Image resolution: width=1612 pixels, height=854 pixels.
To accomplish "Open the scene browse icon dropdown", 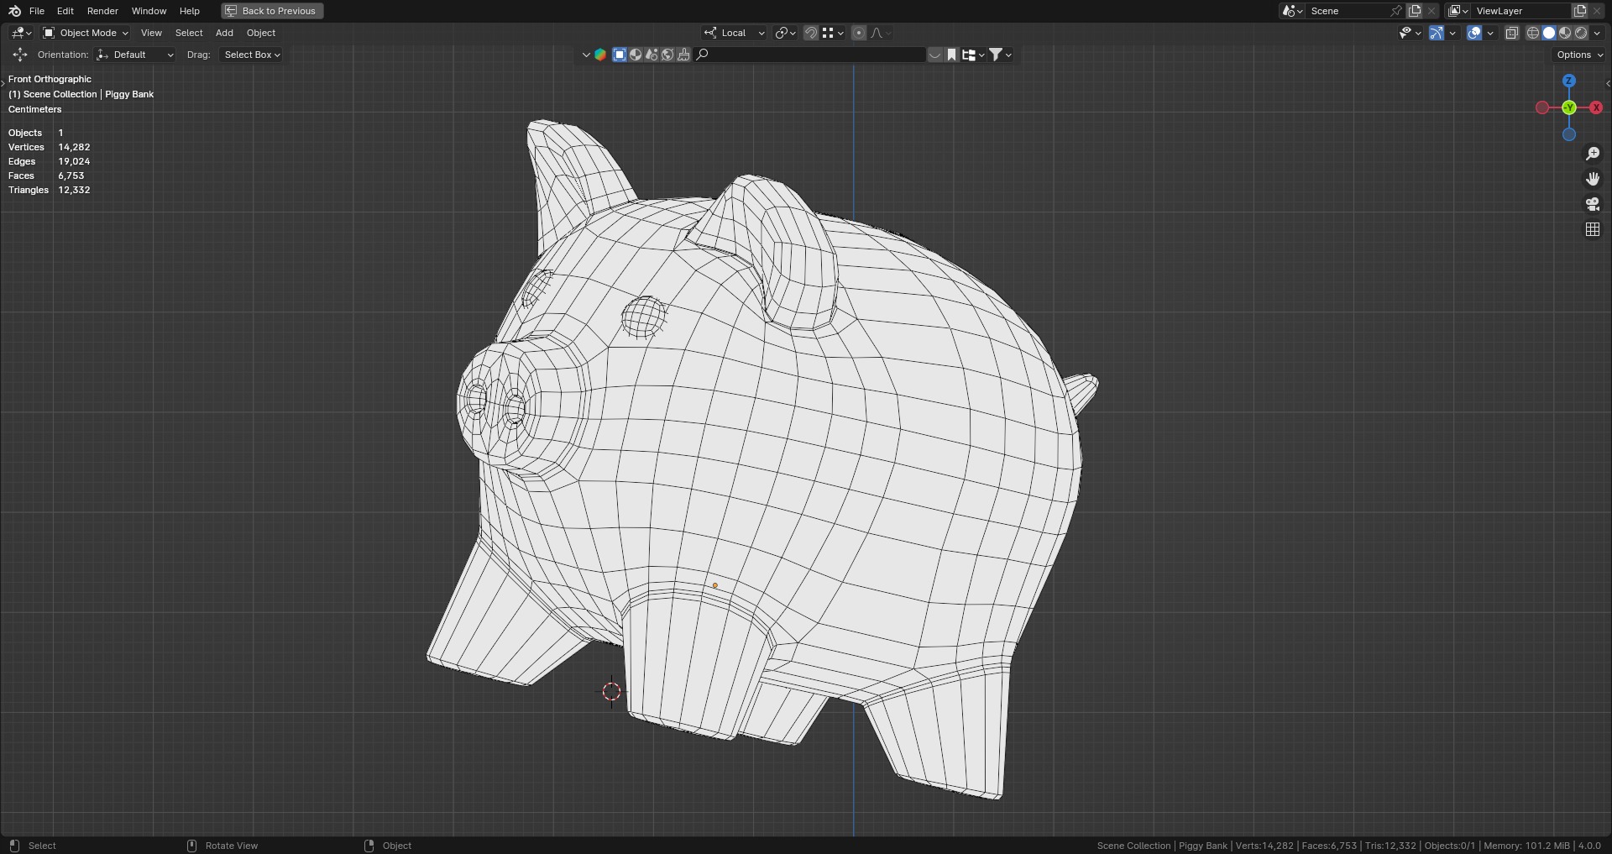I will click(x=1292, y=11).
